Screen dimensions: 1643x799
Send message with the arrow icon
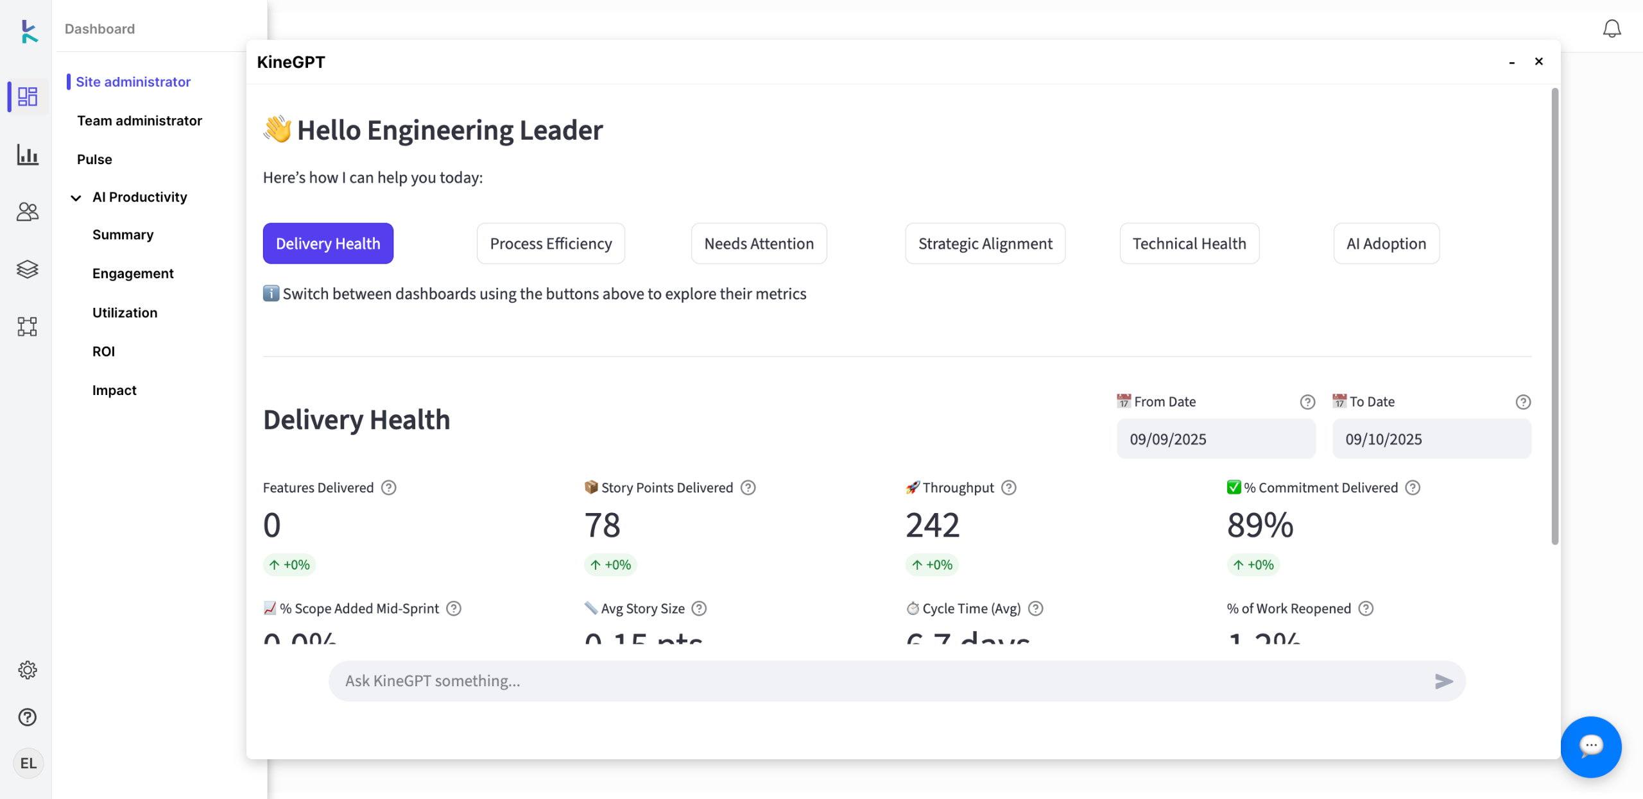click(1443, 681)
